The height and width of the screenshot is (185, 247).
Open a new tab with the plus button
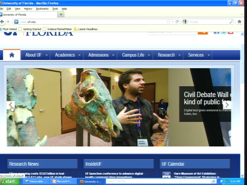(61, 15)
